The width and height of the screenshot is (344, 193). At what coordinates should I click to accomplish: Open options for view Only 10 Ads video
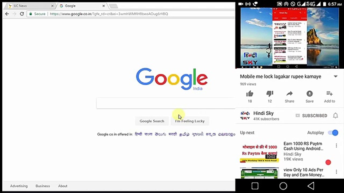pyautogui.click(x=336, y=172)
